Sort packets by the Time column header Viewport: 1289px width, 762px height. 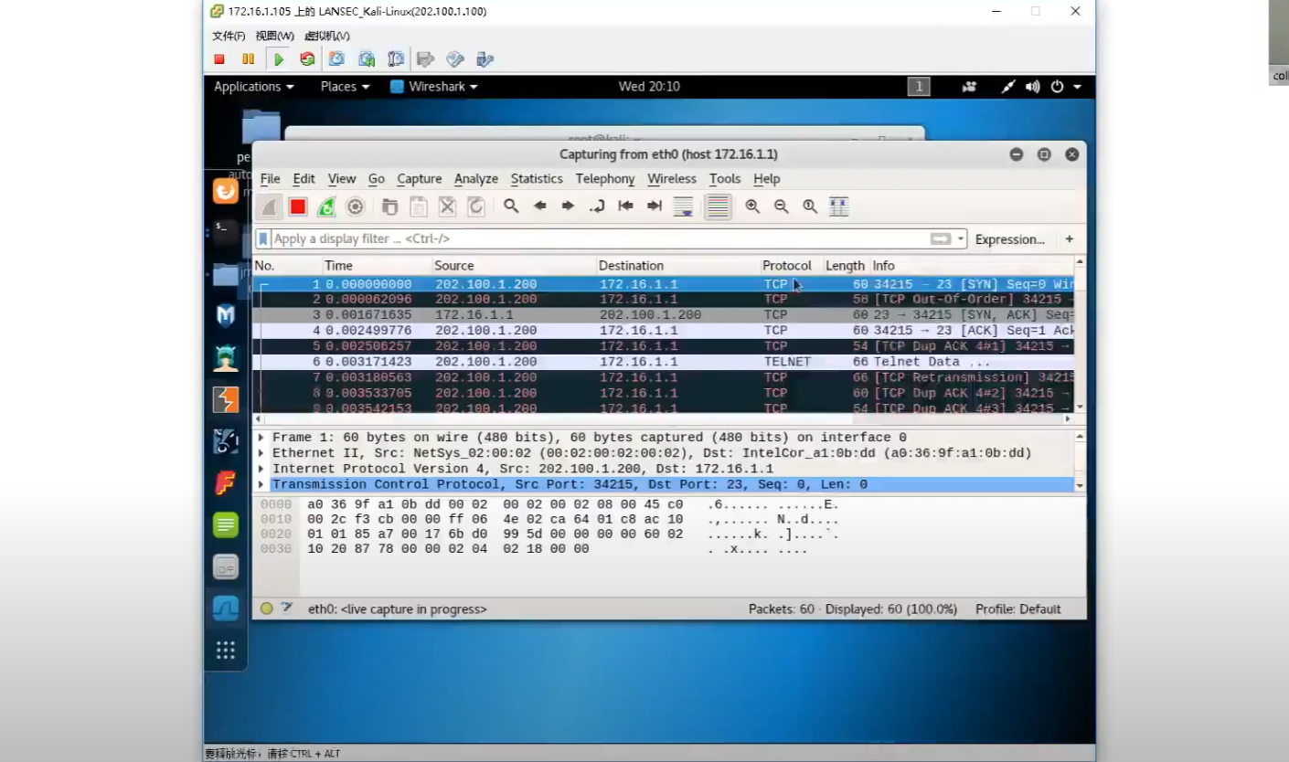(x=377, y=266)
